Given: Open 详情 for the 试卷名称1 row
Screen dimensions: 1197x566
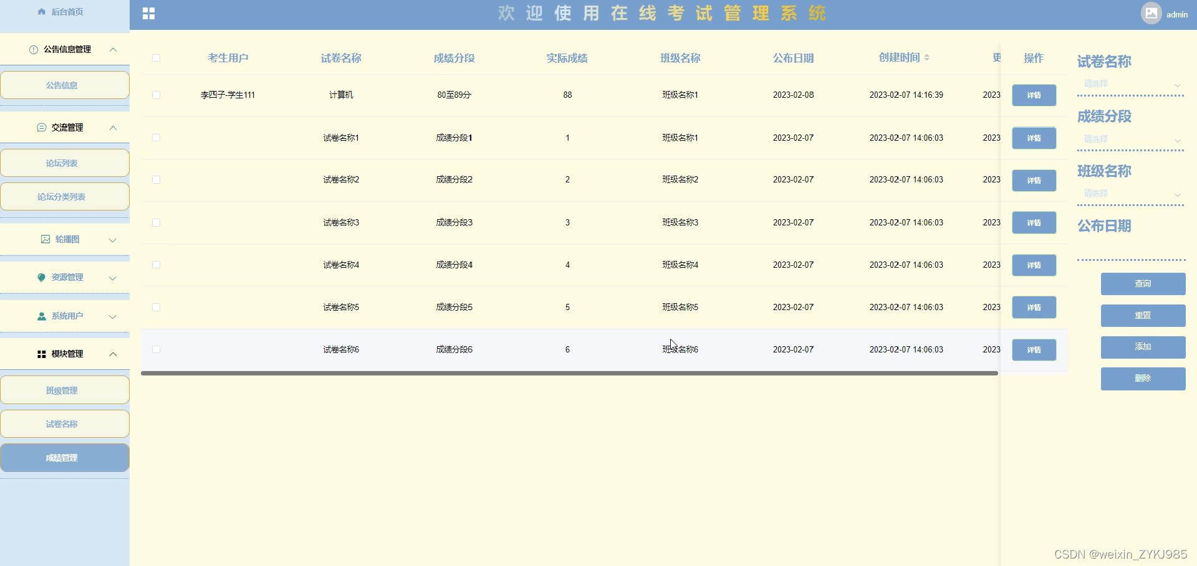Looking at the screenshot, I should (1034, 138).
